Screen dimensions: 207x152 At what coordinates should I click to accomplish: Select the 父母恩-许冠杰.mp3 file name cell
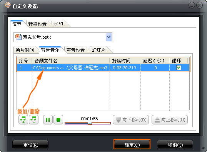click(x=71, y=68)
